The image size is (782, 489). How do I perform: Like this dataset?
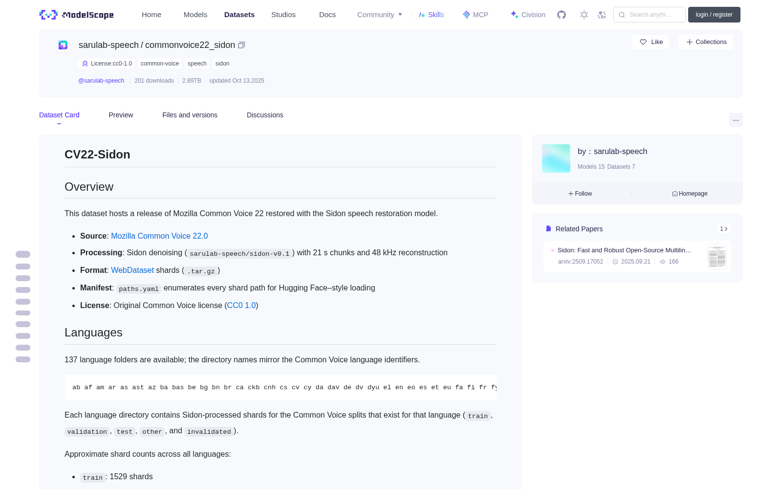[x=651, y=42]
